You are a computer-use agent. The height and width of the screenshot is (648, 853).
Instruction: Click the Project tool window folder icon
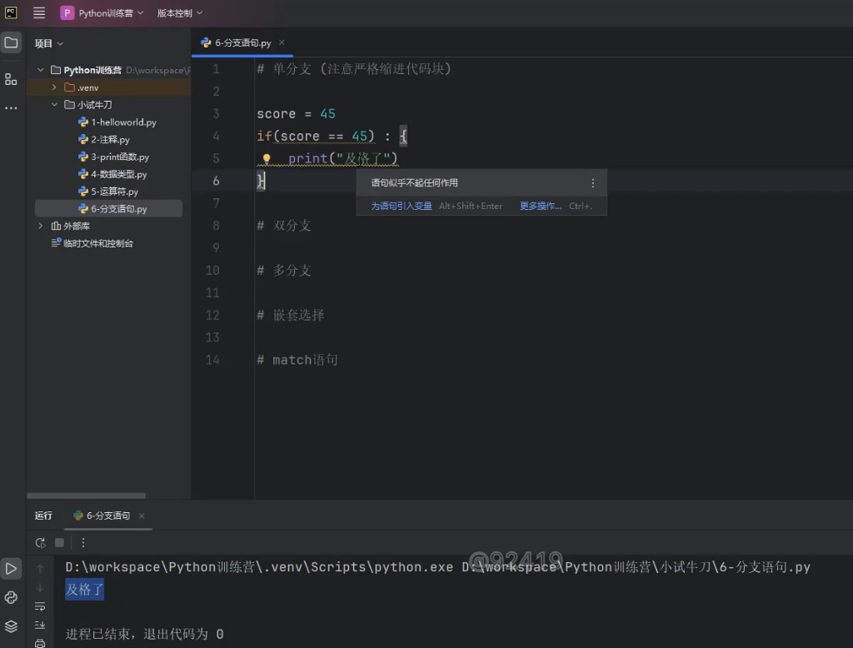tap(11, 42)
